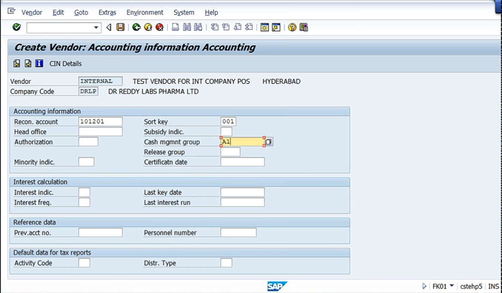
Task: Click the Previous Page icon
Action: coord(226,27)
